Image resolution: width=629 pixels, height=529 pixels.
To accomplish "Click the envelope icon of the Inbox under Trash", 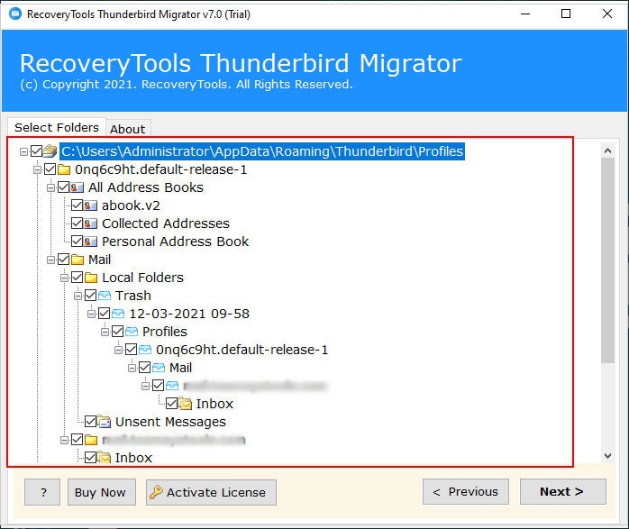I will [x=186, y=404].
